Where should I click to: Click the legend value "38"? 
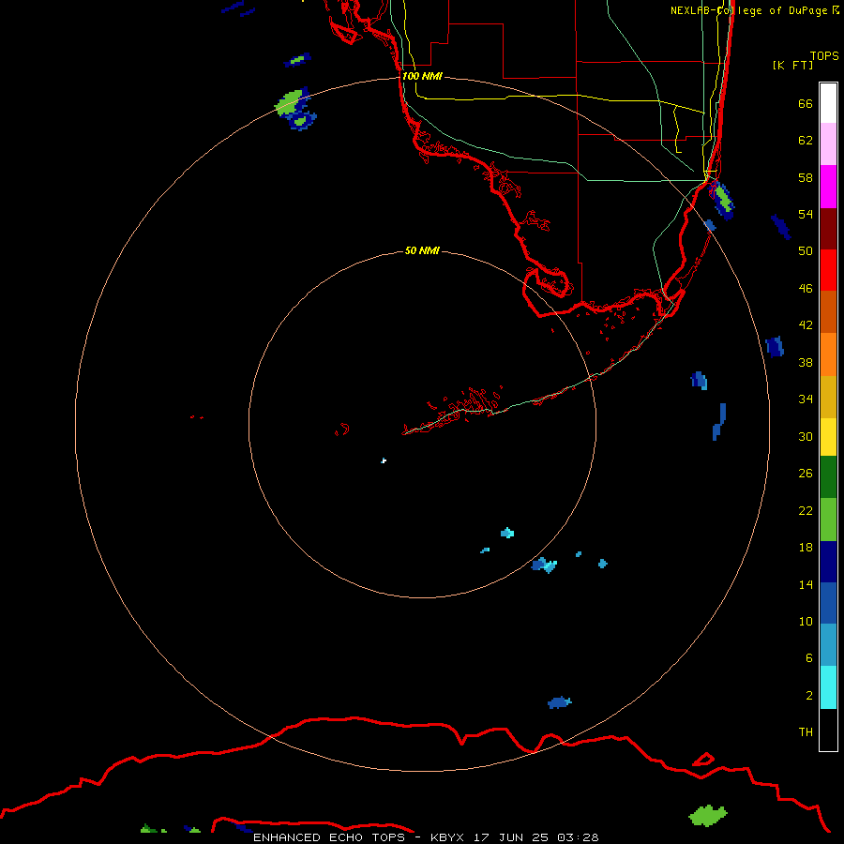coord(806,362)
